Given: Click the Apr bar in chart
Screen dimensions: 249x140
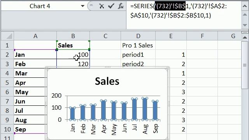Looking at the screenshot, I should click(103, 110).
